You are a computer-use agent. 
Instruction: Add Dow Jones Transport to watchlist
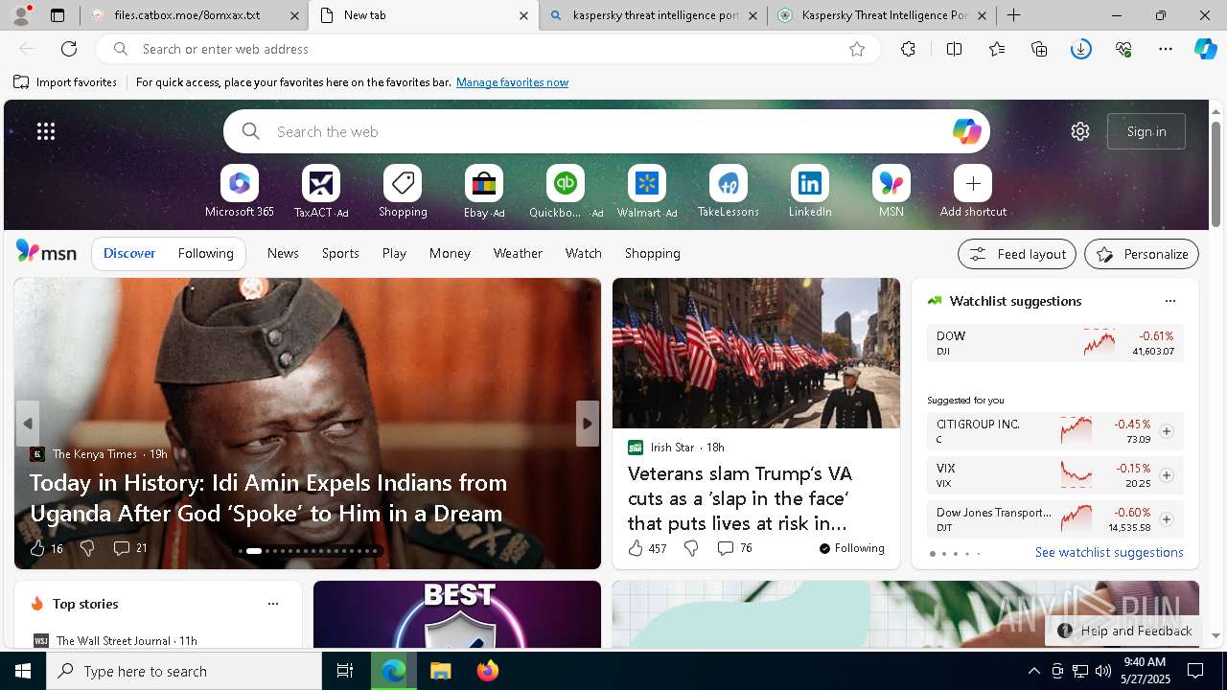1166,519
